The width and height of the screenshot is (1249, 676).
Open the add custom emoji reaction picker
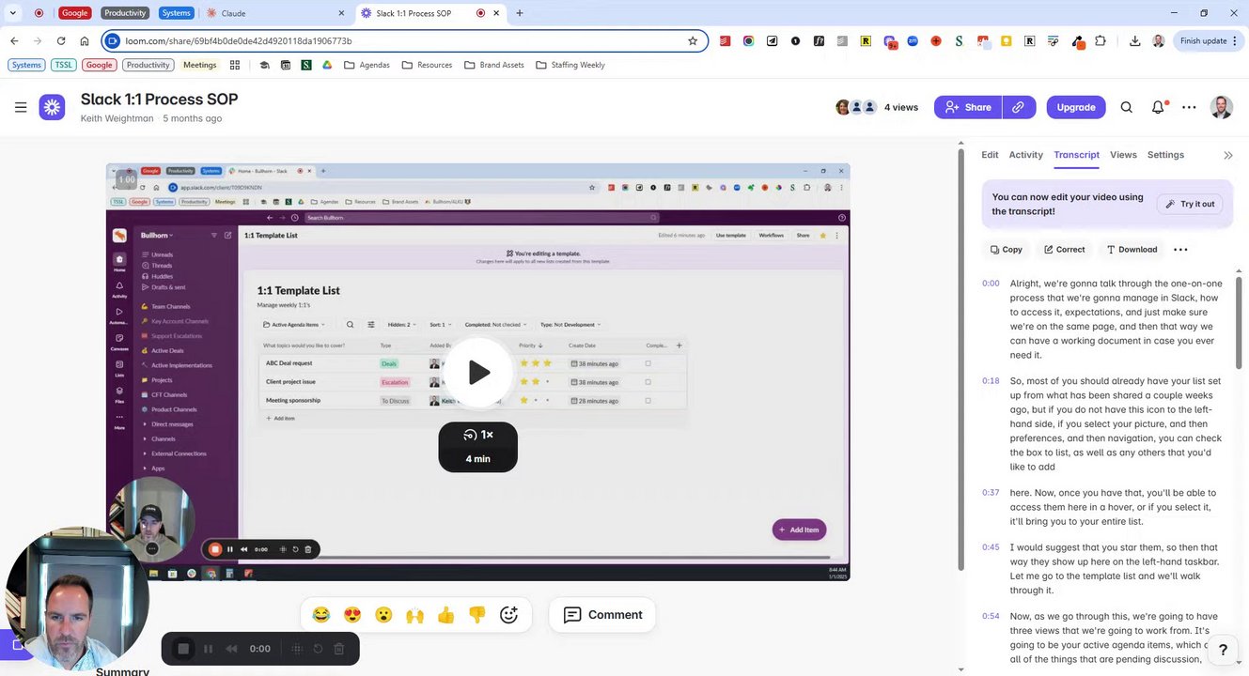(x=508, y=615)
